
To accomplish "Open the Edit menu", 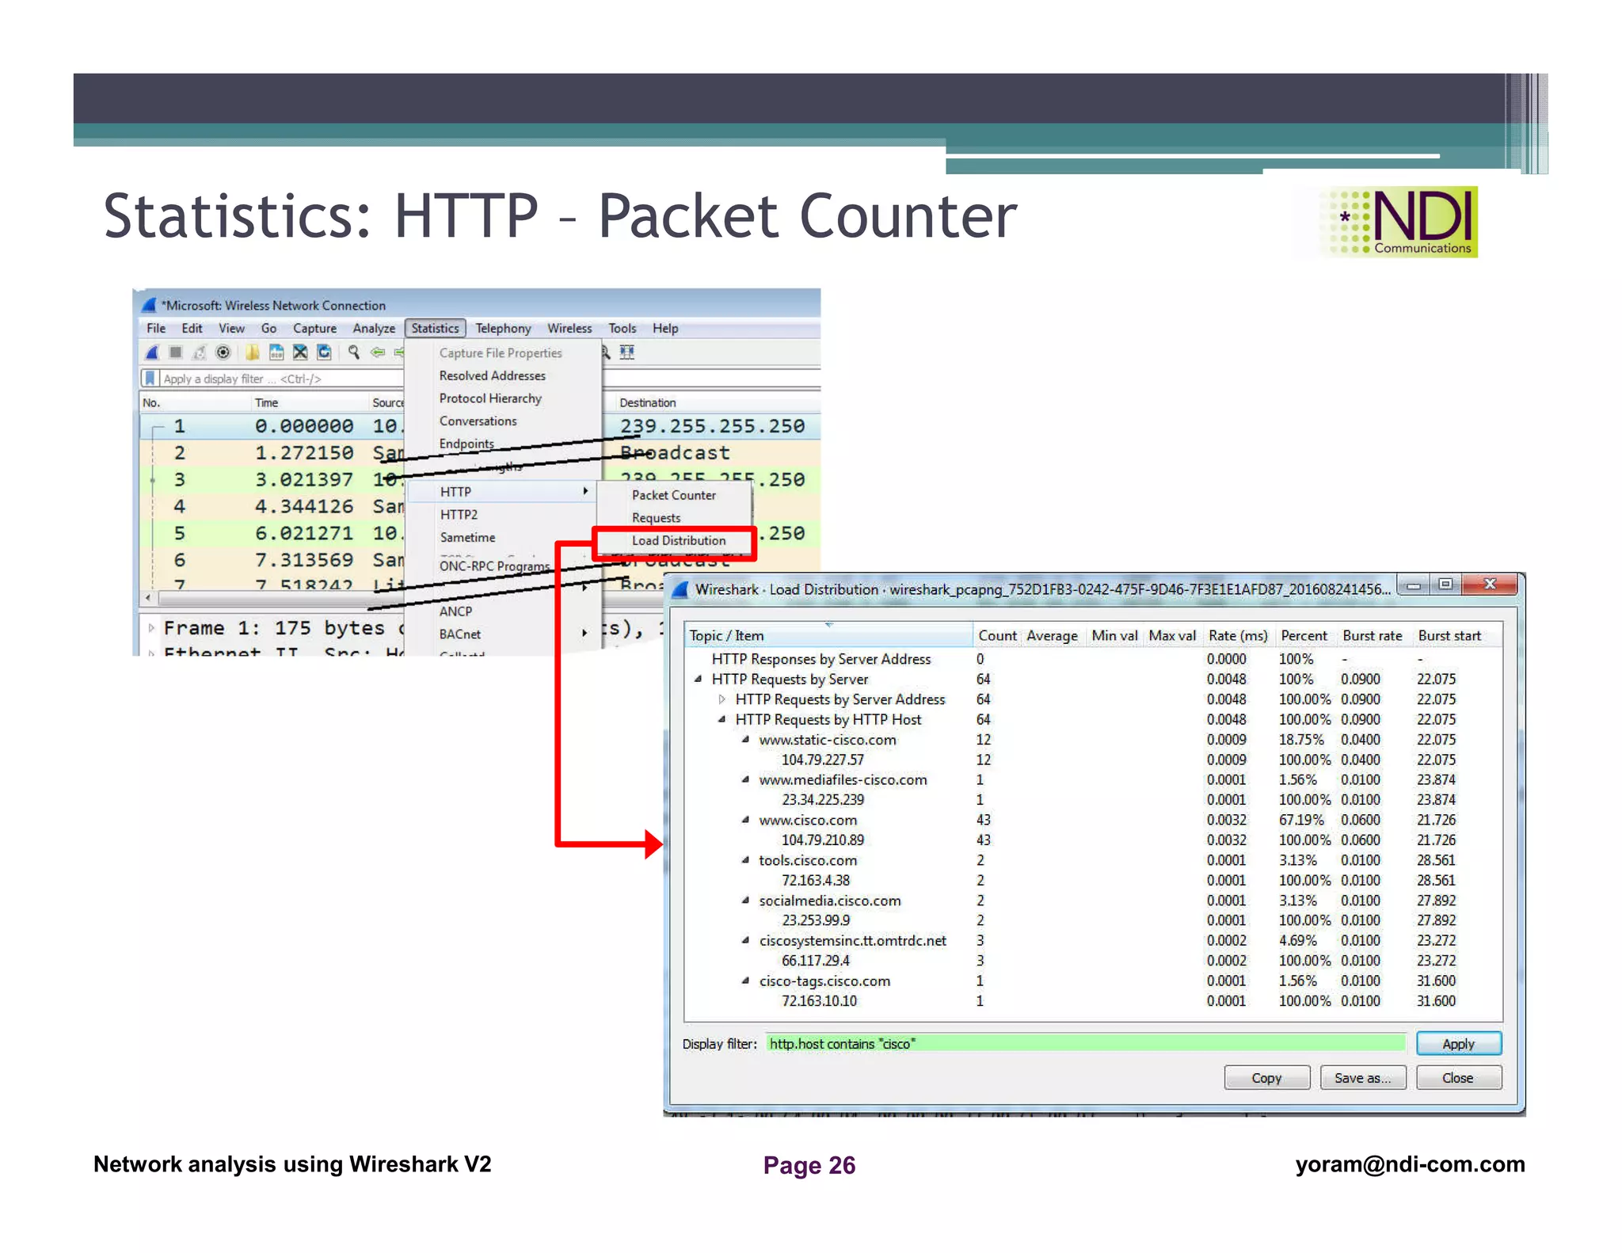I will (192, 328).
